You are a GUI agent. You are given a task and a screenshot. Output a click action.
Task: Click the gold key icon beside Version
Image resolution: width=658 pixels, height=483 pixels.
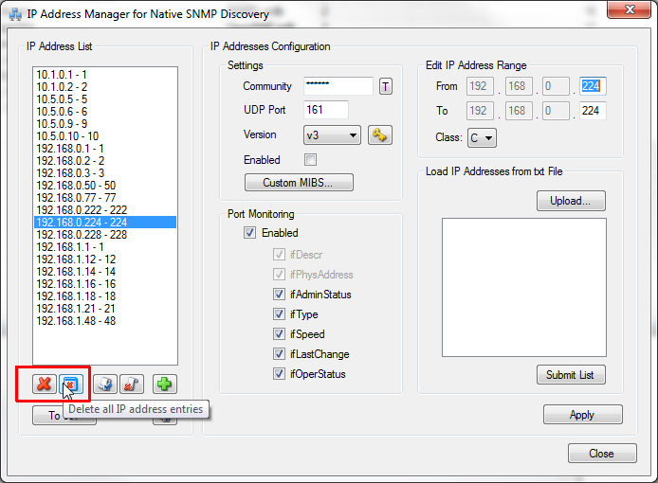381,135
